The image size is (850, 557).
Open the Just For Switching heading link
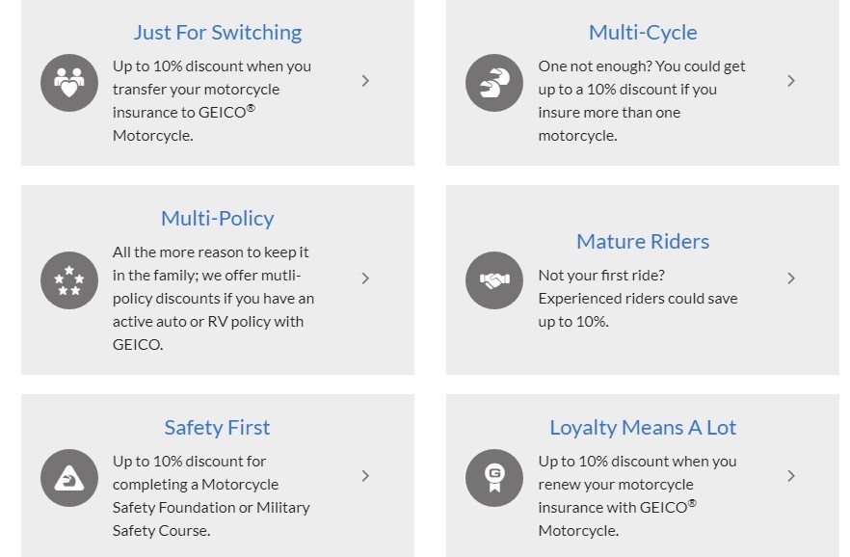coord(218,33)
